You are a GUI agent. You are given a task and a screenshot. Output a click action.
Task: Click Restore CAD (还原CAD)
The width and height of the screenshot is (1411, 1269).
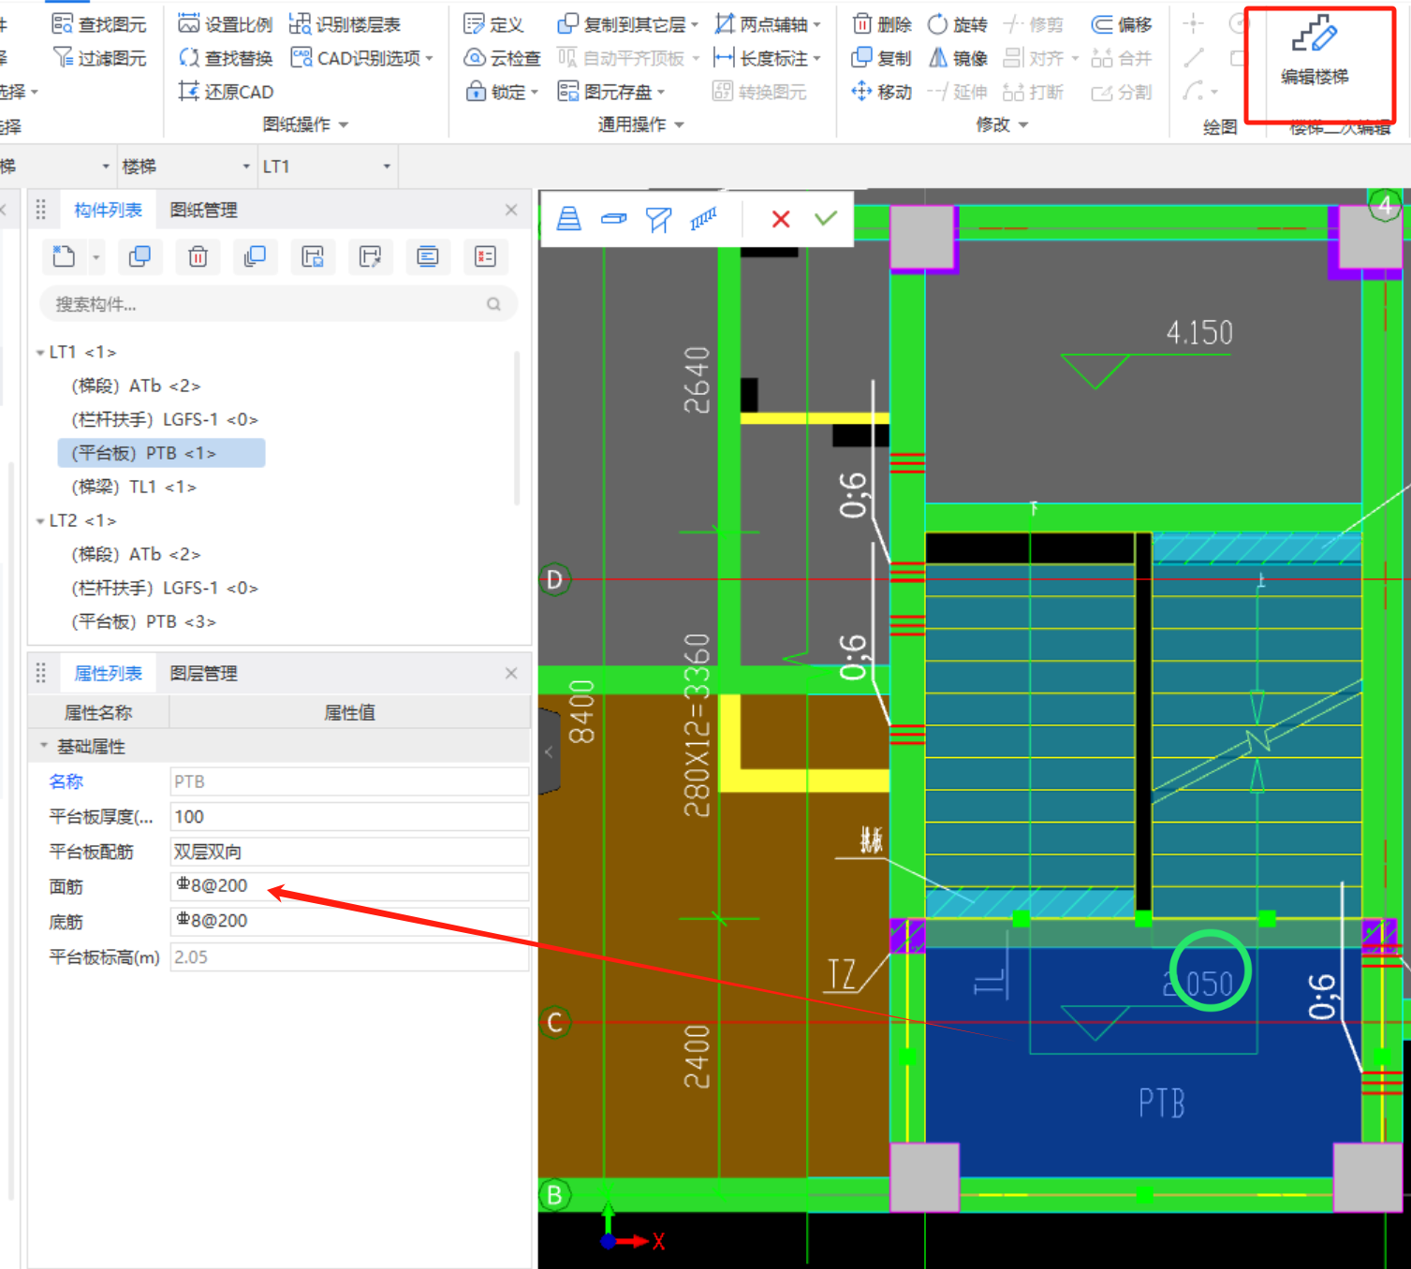pyautogui.click(x=226, y=92)
